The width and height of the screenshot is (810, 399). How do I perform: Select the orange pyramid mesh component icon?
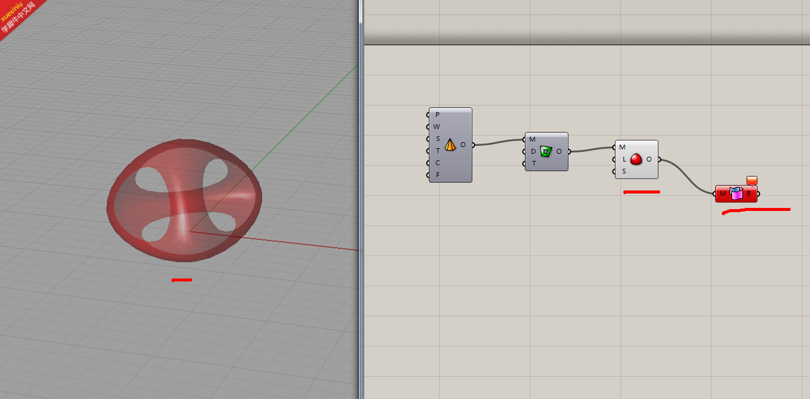click(x=450, y=145)
